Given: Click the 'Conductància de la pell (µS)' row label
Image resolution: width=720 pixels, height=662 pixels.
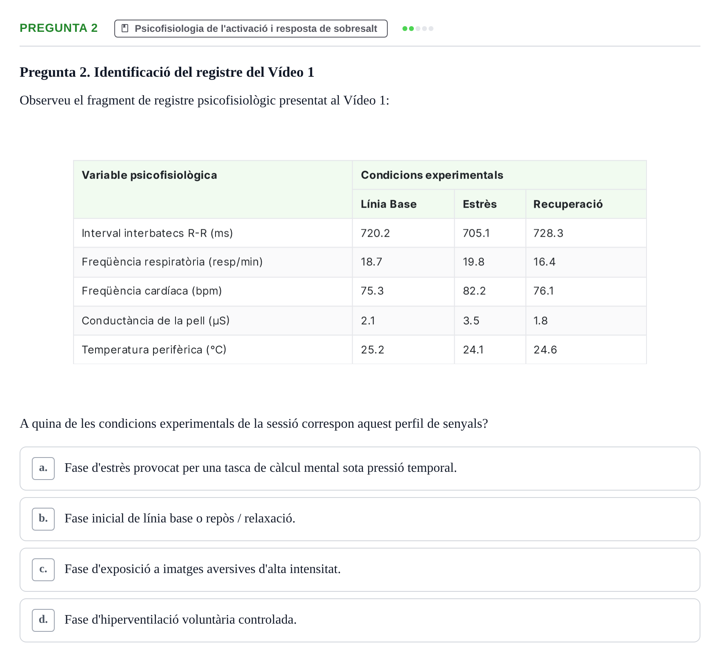Looking at the screenshot, I should (156, 320).
